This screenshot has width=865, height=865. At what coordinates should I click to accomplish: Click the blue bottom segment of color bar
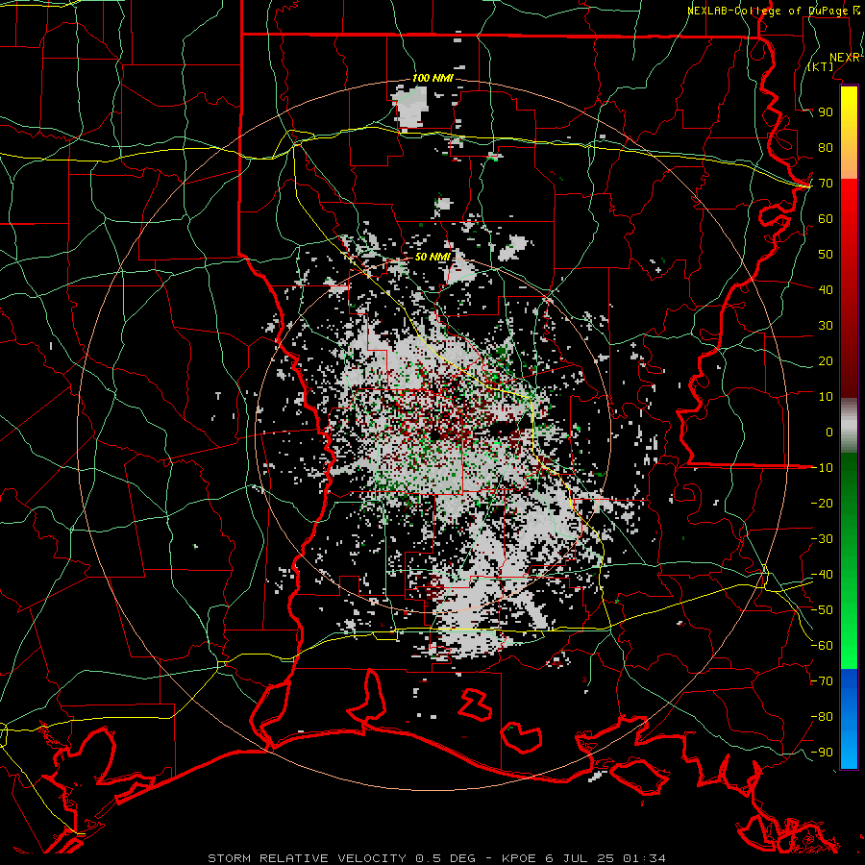[849, 719]
